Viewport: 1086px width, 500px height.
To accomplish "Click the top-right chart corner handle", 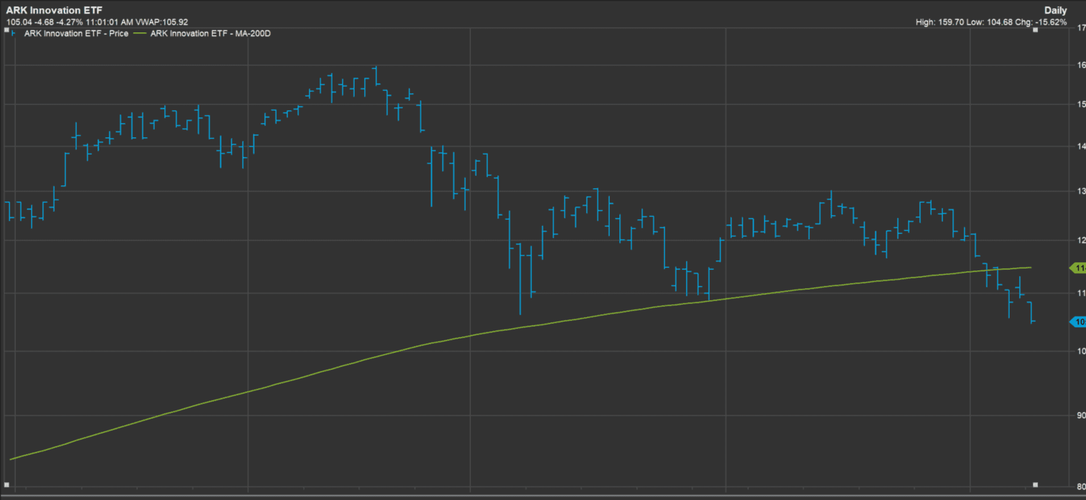I will coord(1035,30).
